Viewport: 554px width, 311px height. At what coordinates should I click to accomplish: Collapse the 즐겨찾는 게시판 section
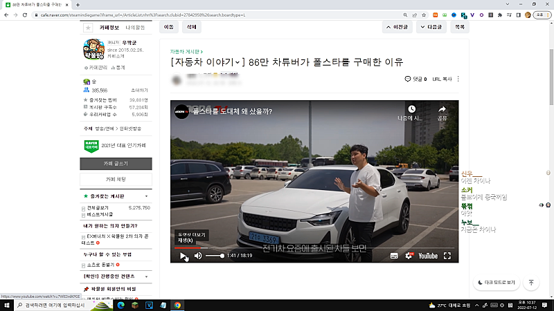tap(146, 197)
